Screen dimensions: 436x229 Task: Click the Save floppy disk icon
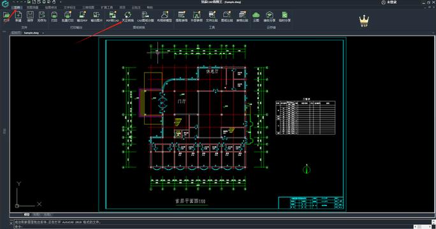30,17
